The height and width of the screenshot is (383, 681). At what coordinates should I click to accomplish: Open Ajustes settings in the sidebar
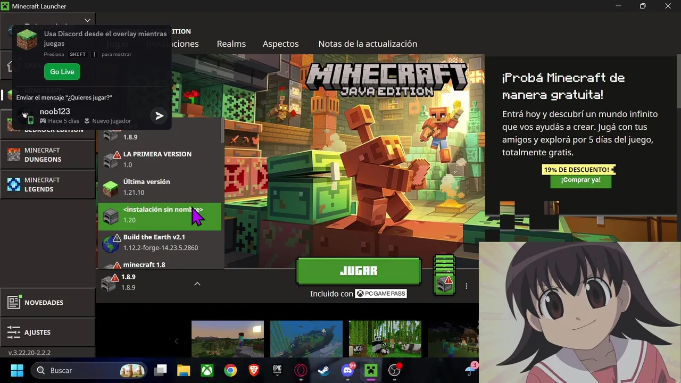click(48, 332)
